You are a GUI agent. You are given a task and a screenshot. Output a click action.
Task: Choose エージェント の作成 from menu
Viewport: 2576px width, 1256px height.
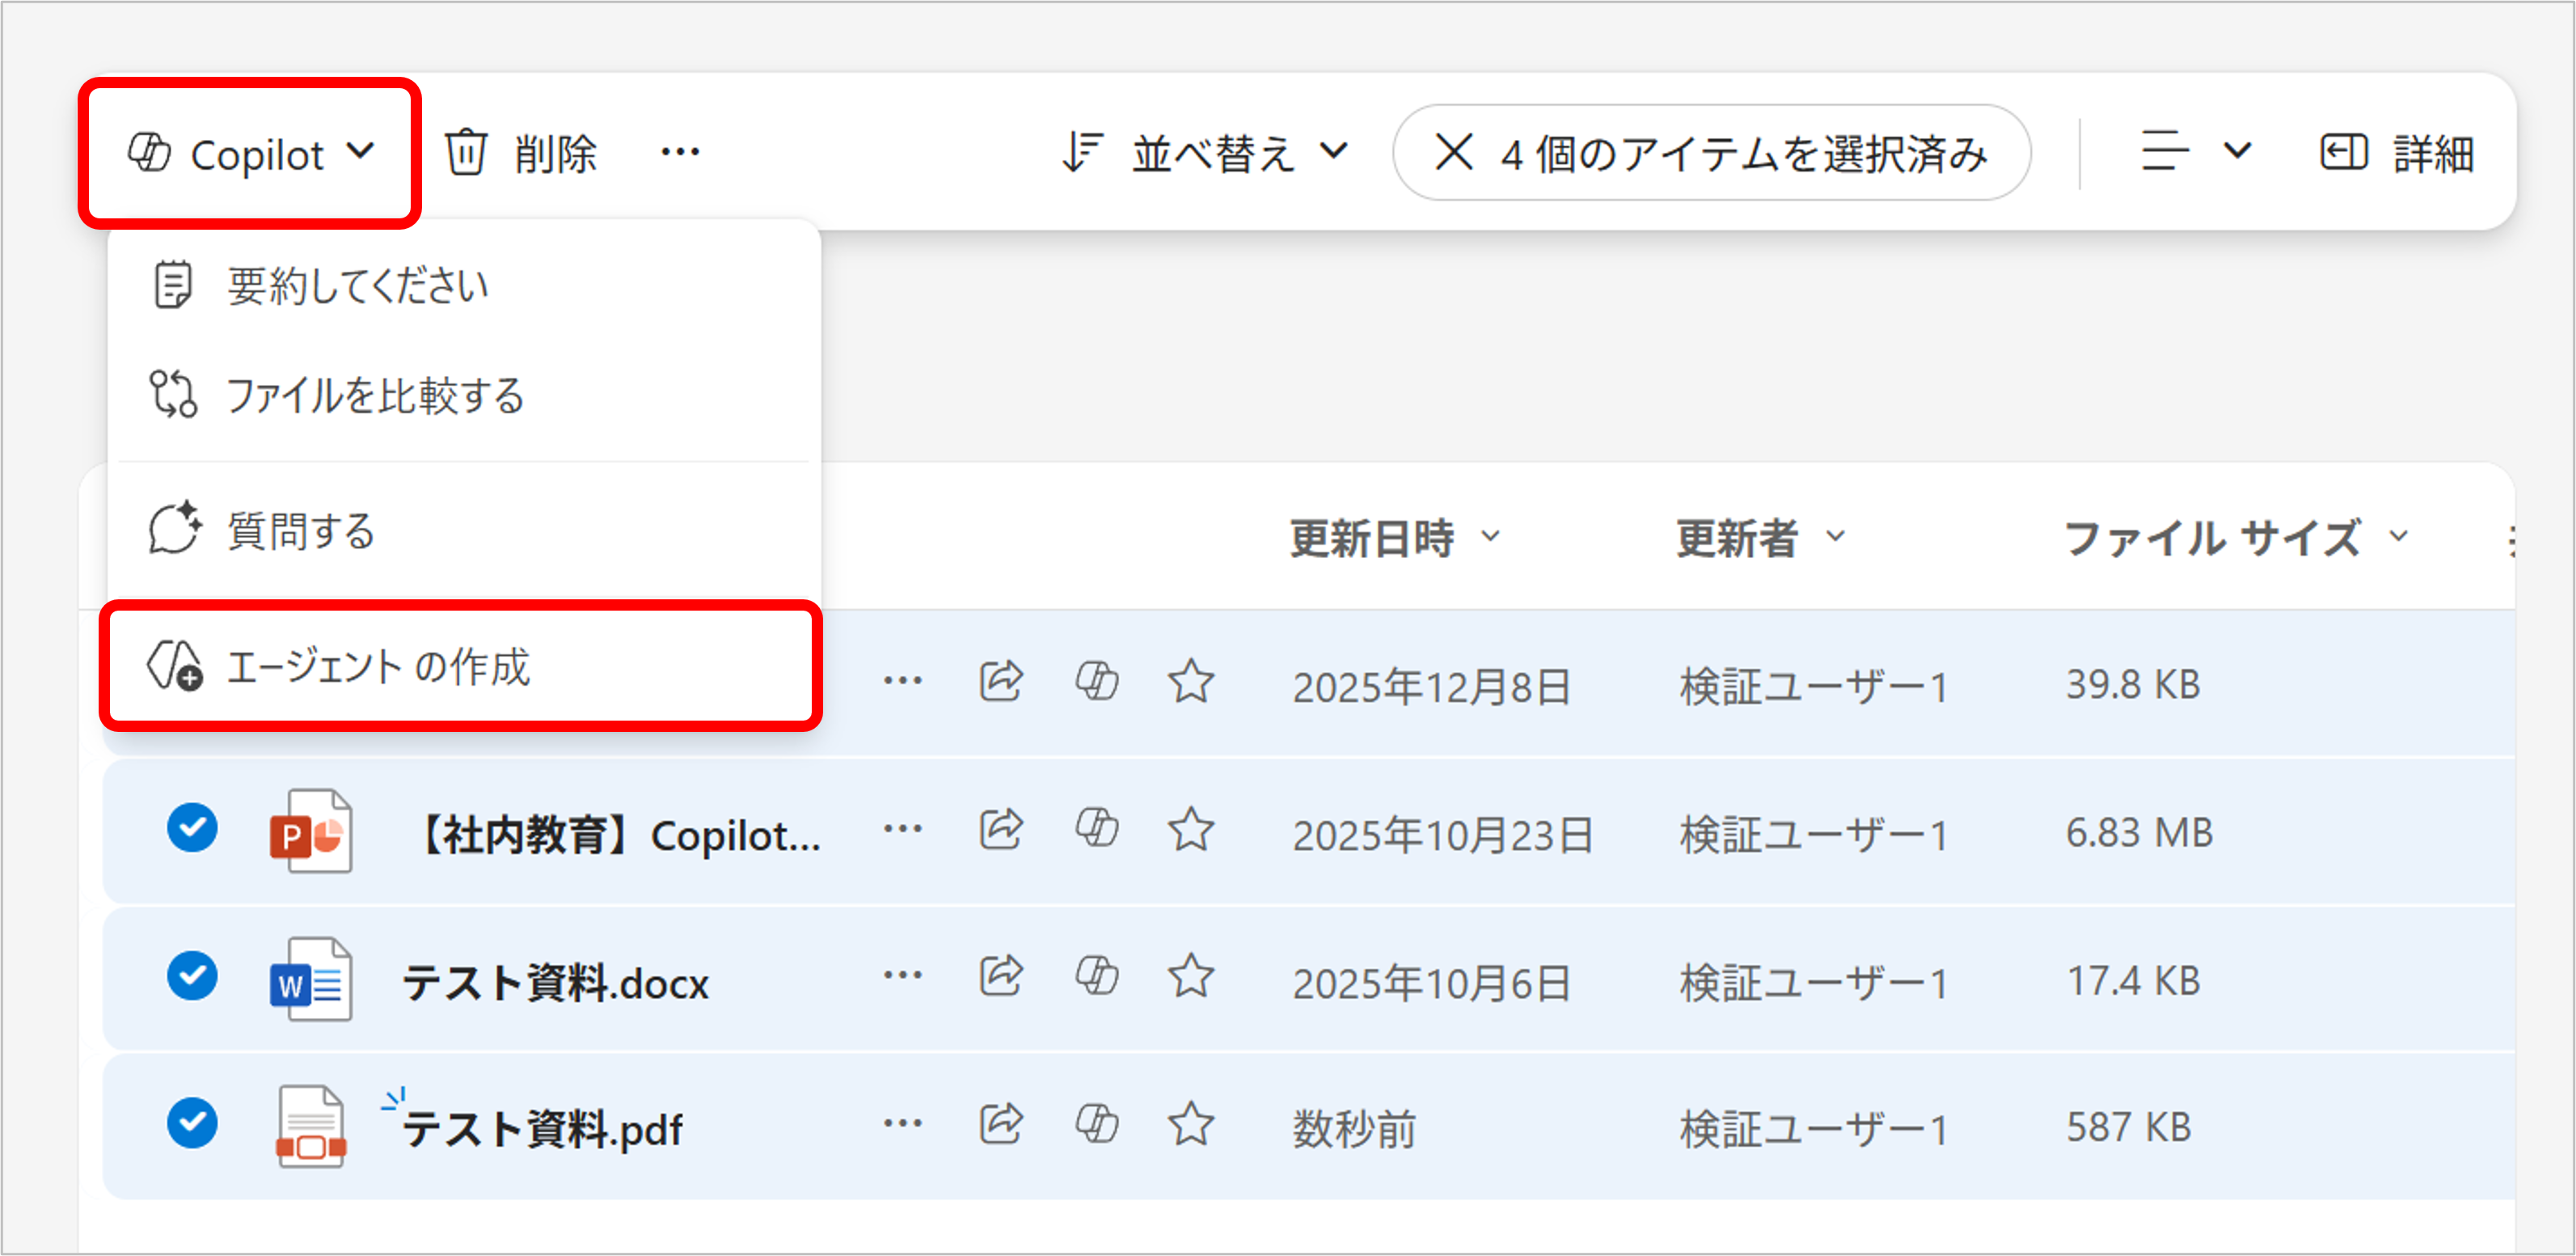tap(378, 667)
